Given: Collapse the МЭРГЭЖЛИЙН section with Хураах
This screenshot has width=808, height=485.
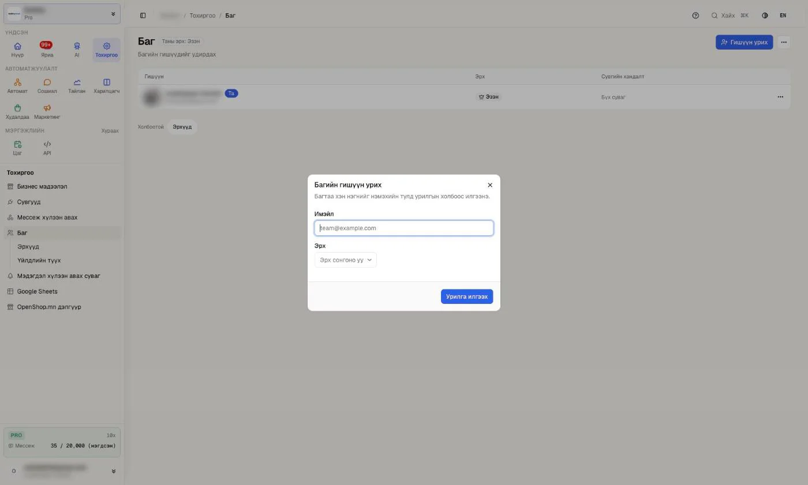Looking at the screenshot, I should [x=110, y=131].
